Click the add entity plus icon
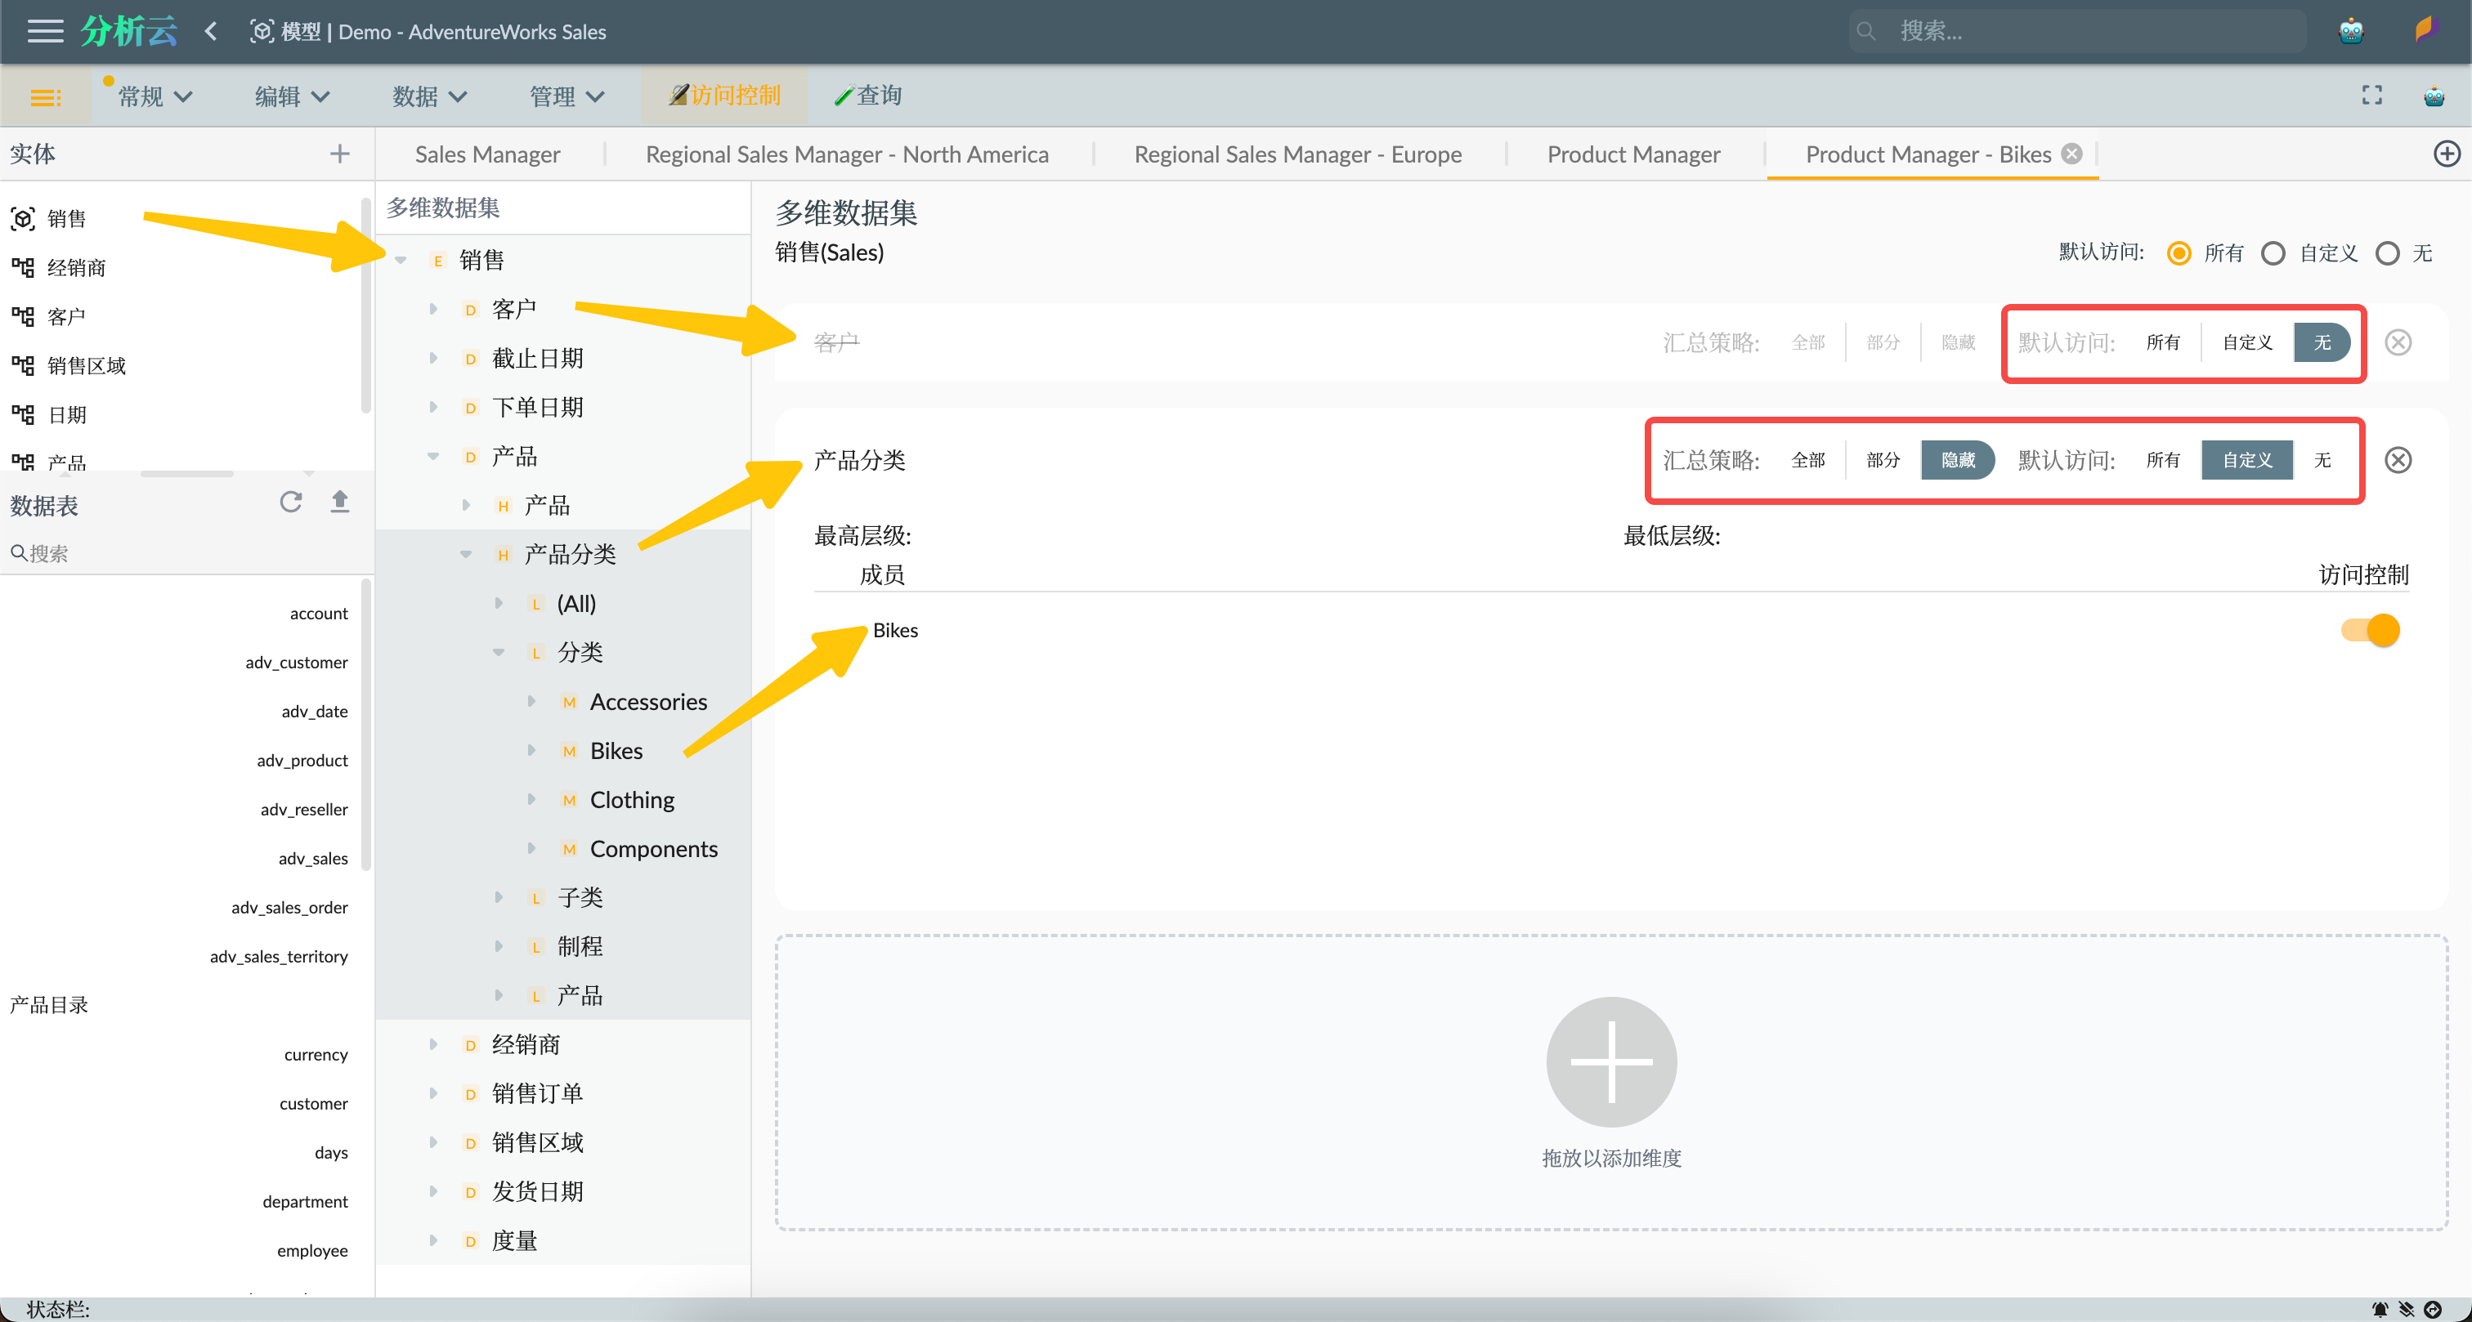The width and height of the screenshot is (2472, 1322). tap(340, 154)
